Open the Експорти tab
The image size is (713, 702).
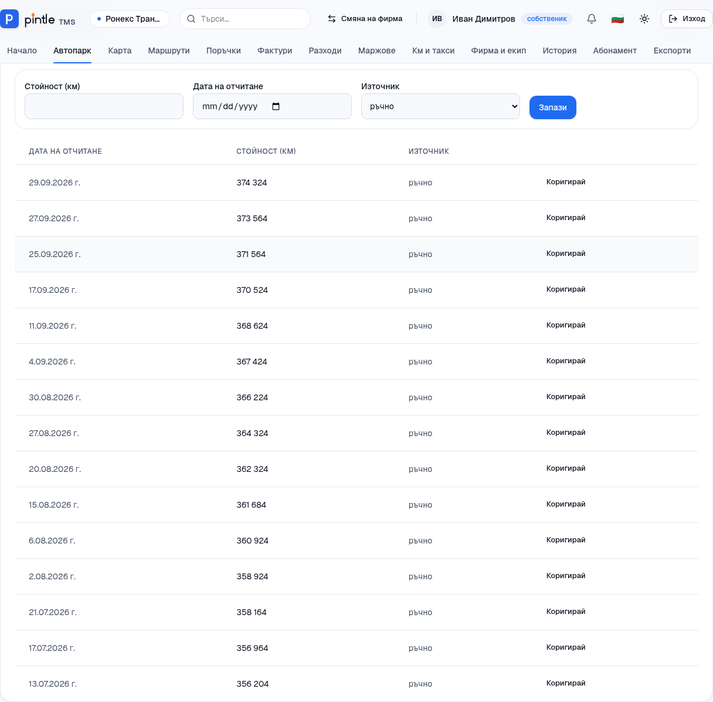point(673,50)
